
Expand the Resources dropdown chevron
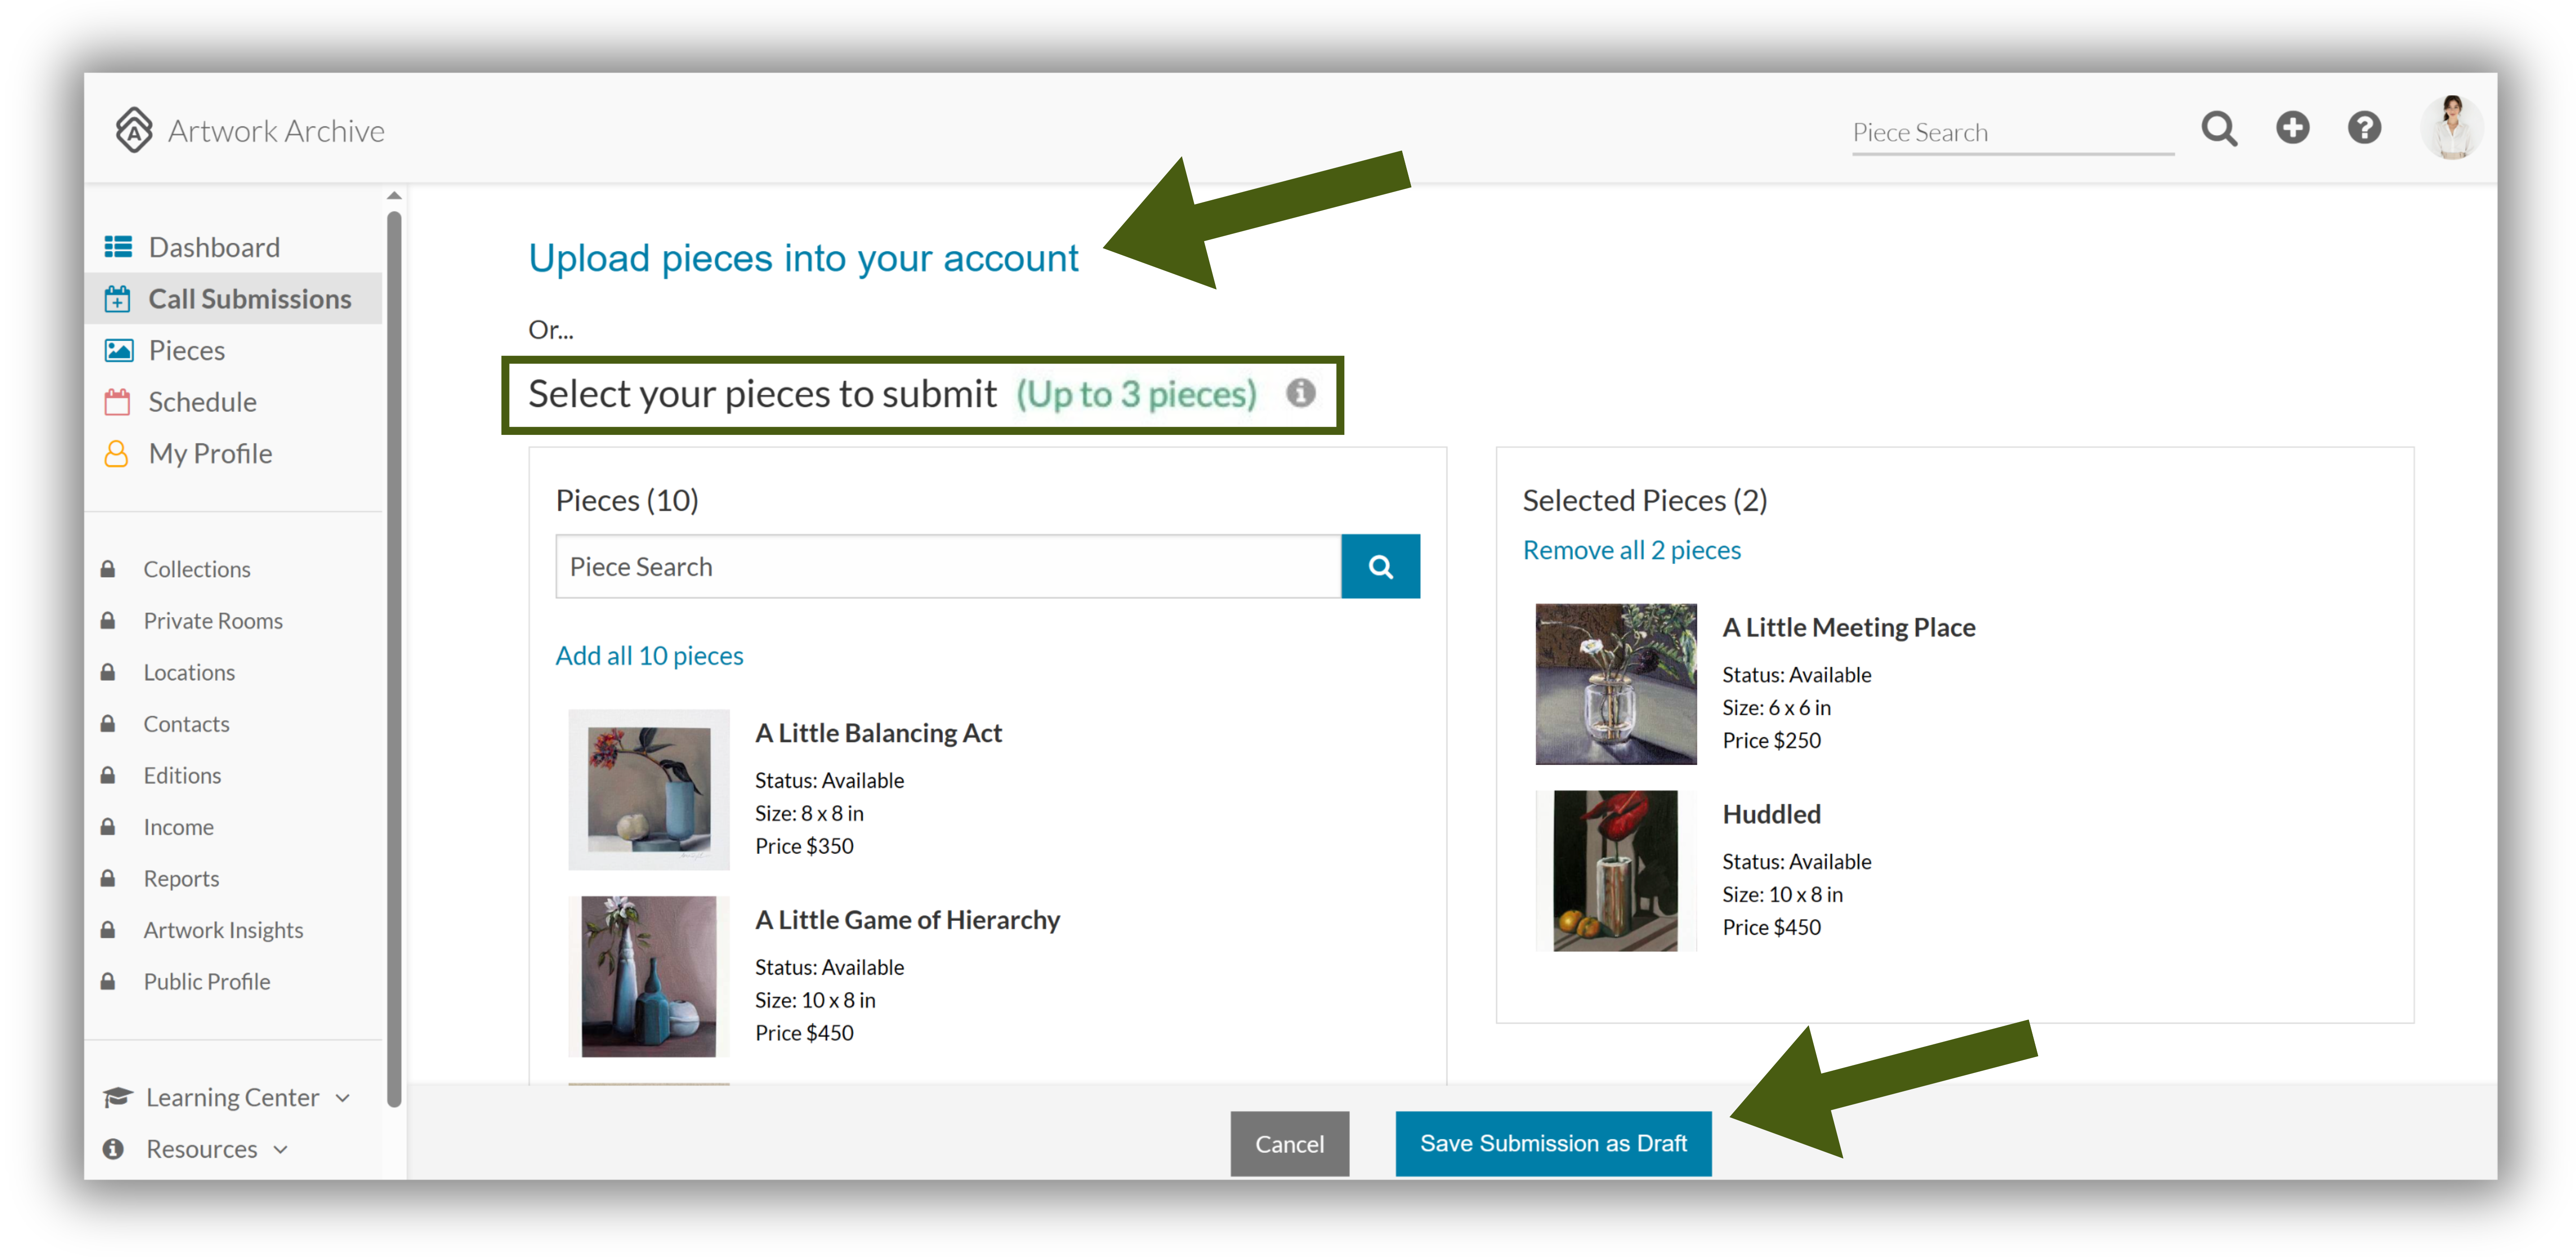click(281, 1149)
